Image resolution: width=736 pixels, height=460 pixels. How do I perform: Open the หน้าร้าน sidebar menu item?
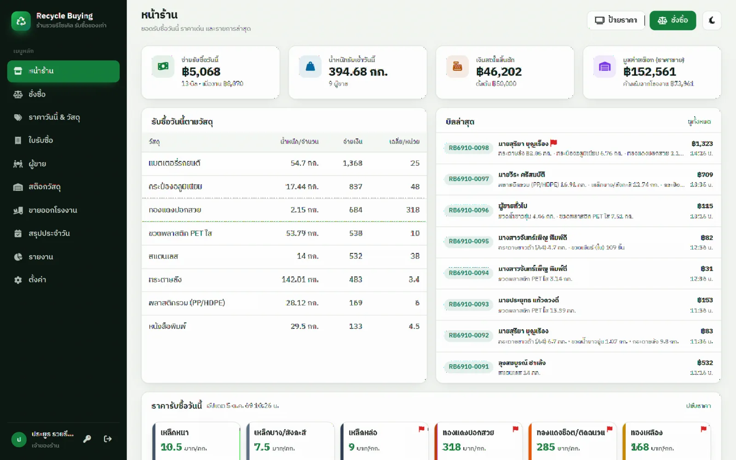click(x=63, y=71)
